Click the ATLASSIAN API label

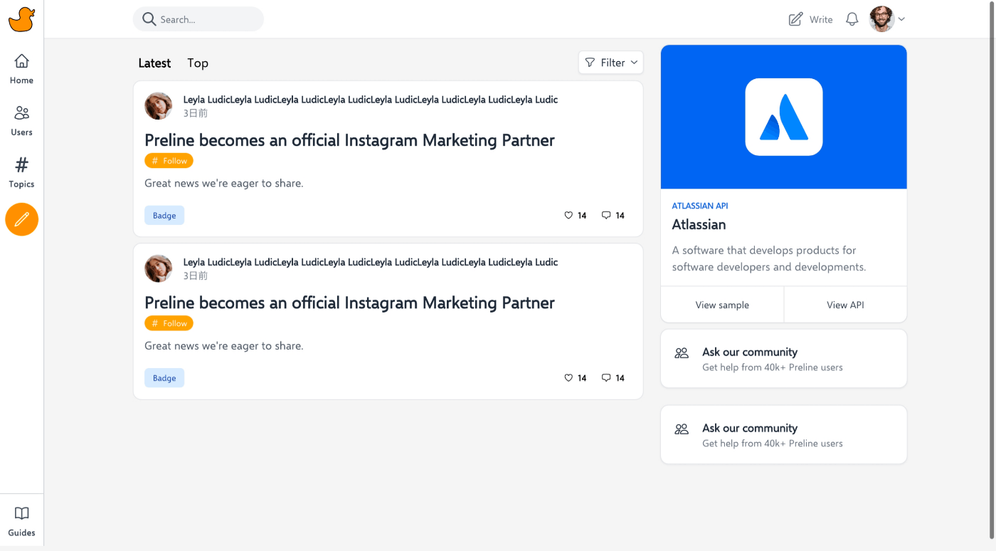pos(700,206)
